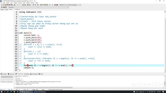Switch to Project sidebar tab
166x93 pixels.
[x=2, y=10]
